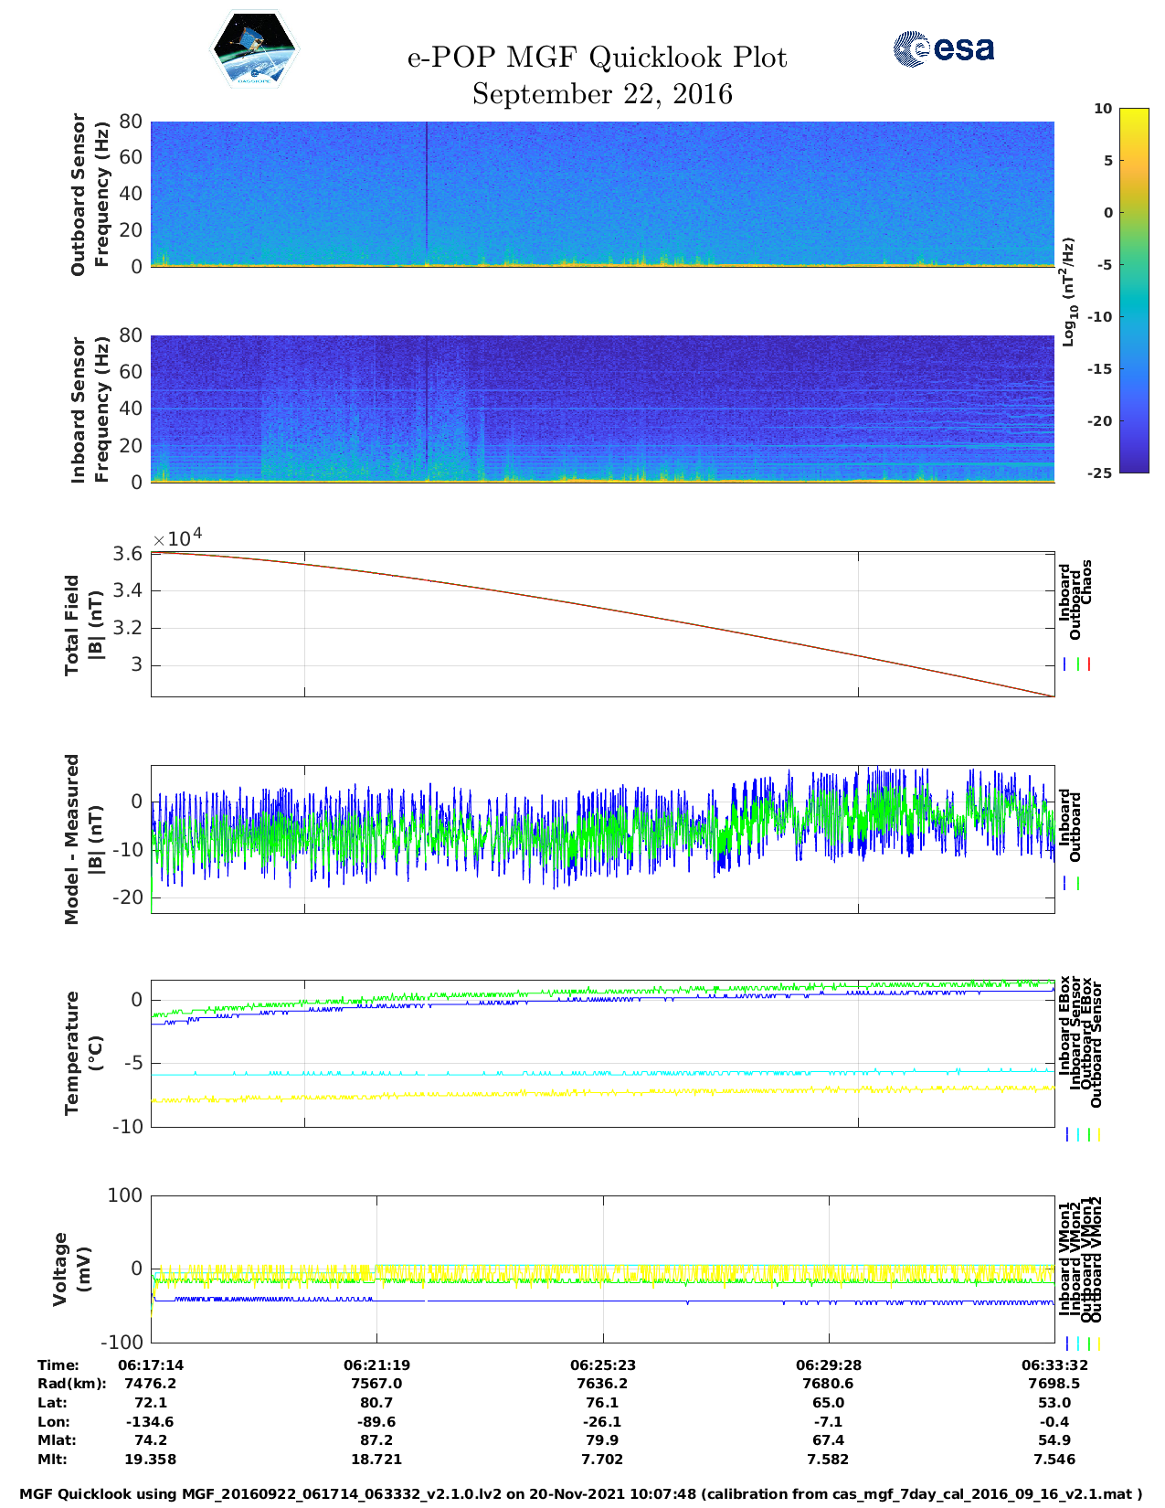Click the CASSIOPE satellite hexagon logo
The image size is (1165, 1508).
(255, 48)
